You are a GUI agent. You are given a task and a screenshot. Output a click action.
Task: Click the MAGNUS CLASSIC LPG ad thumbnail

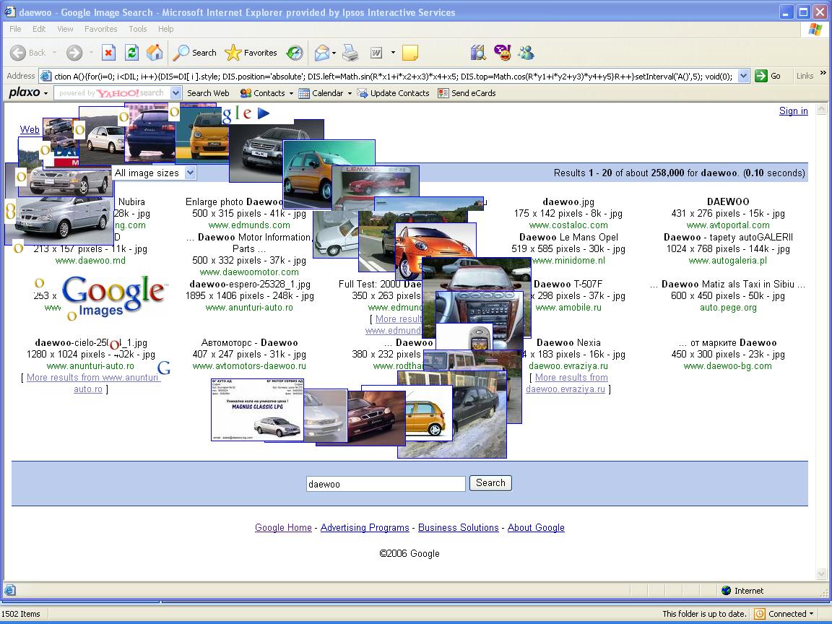(x=257, y=409)
